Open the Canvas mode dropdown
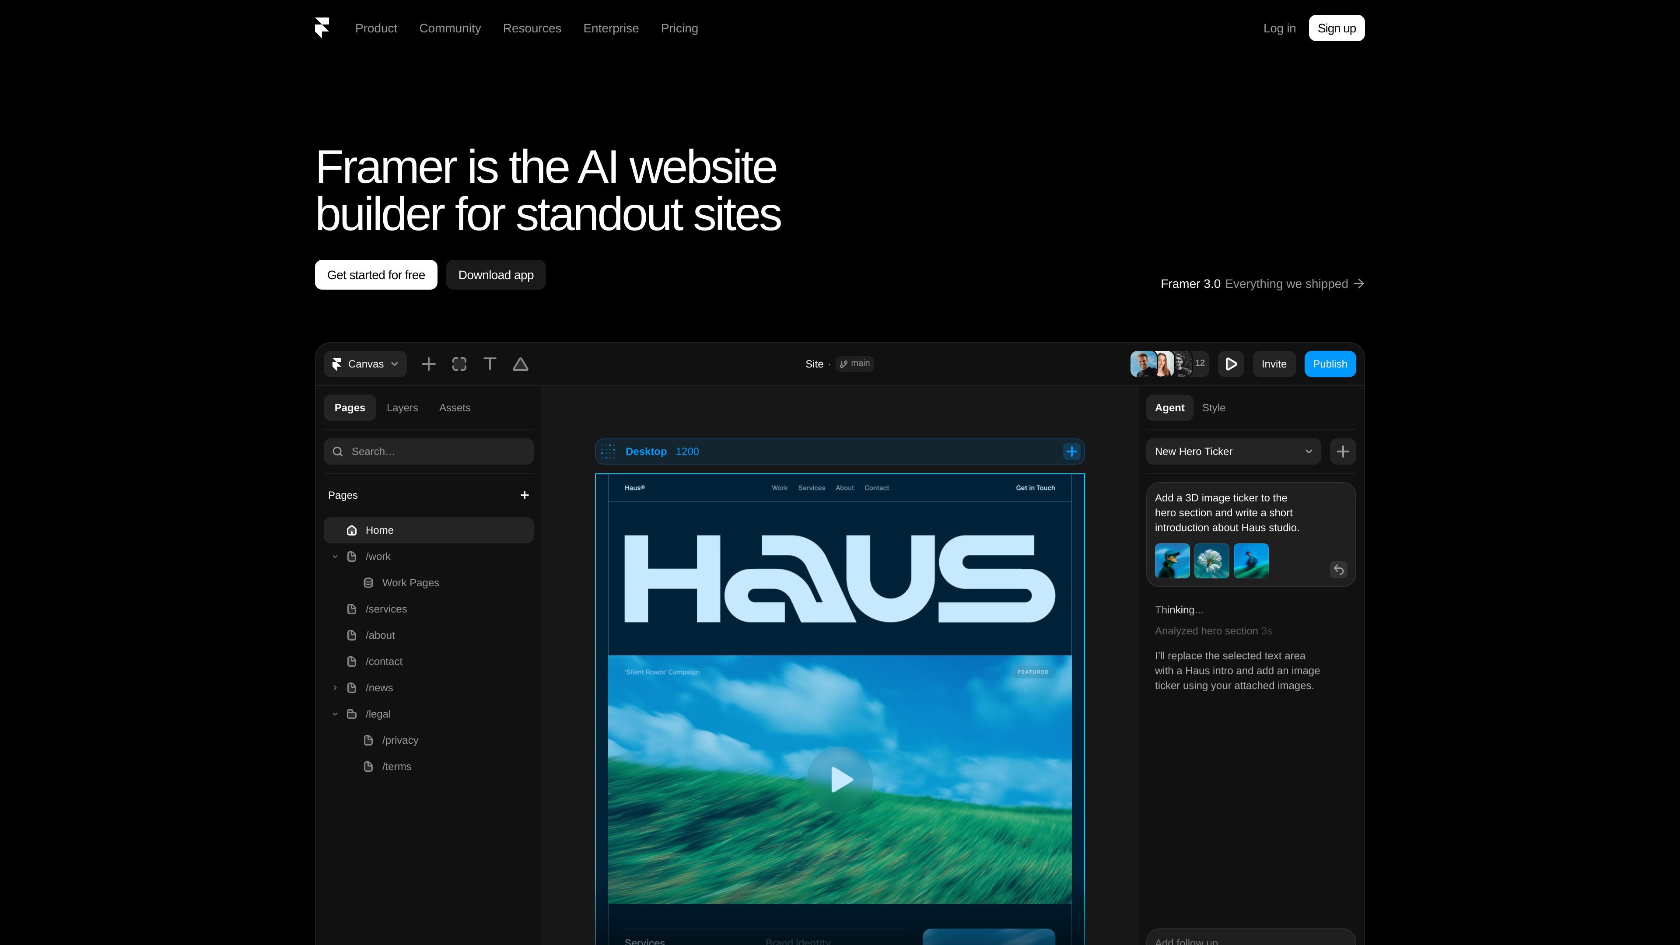The width and height of the screenshot is (1680, 945). pyautogui.click(x=365, y=364)
